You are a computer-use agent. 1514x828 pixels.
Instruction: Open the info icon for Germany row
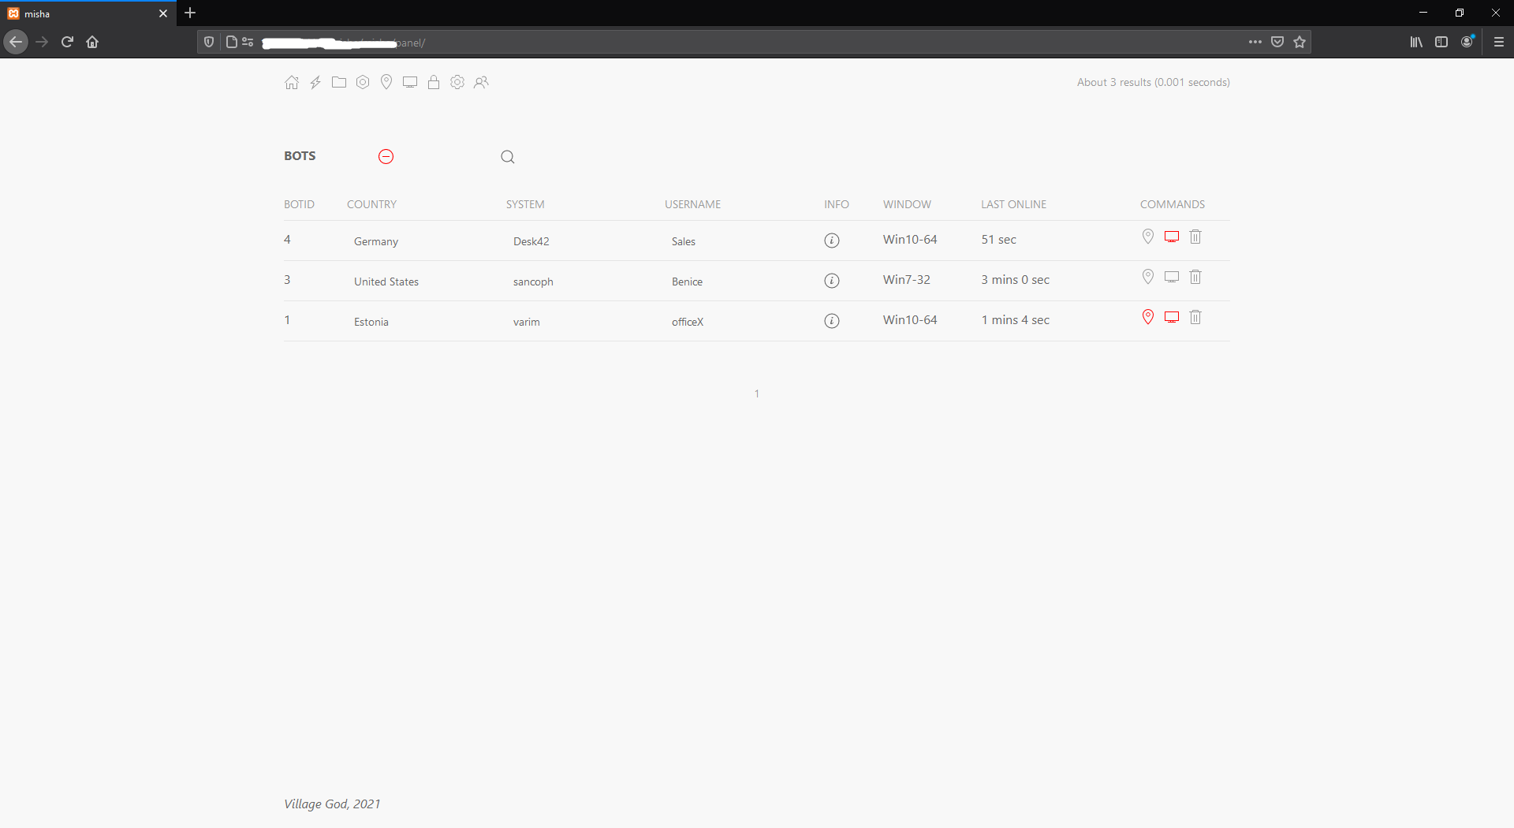point(832,241)
